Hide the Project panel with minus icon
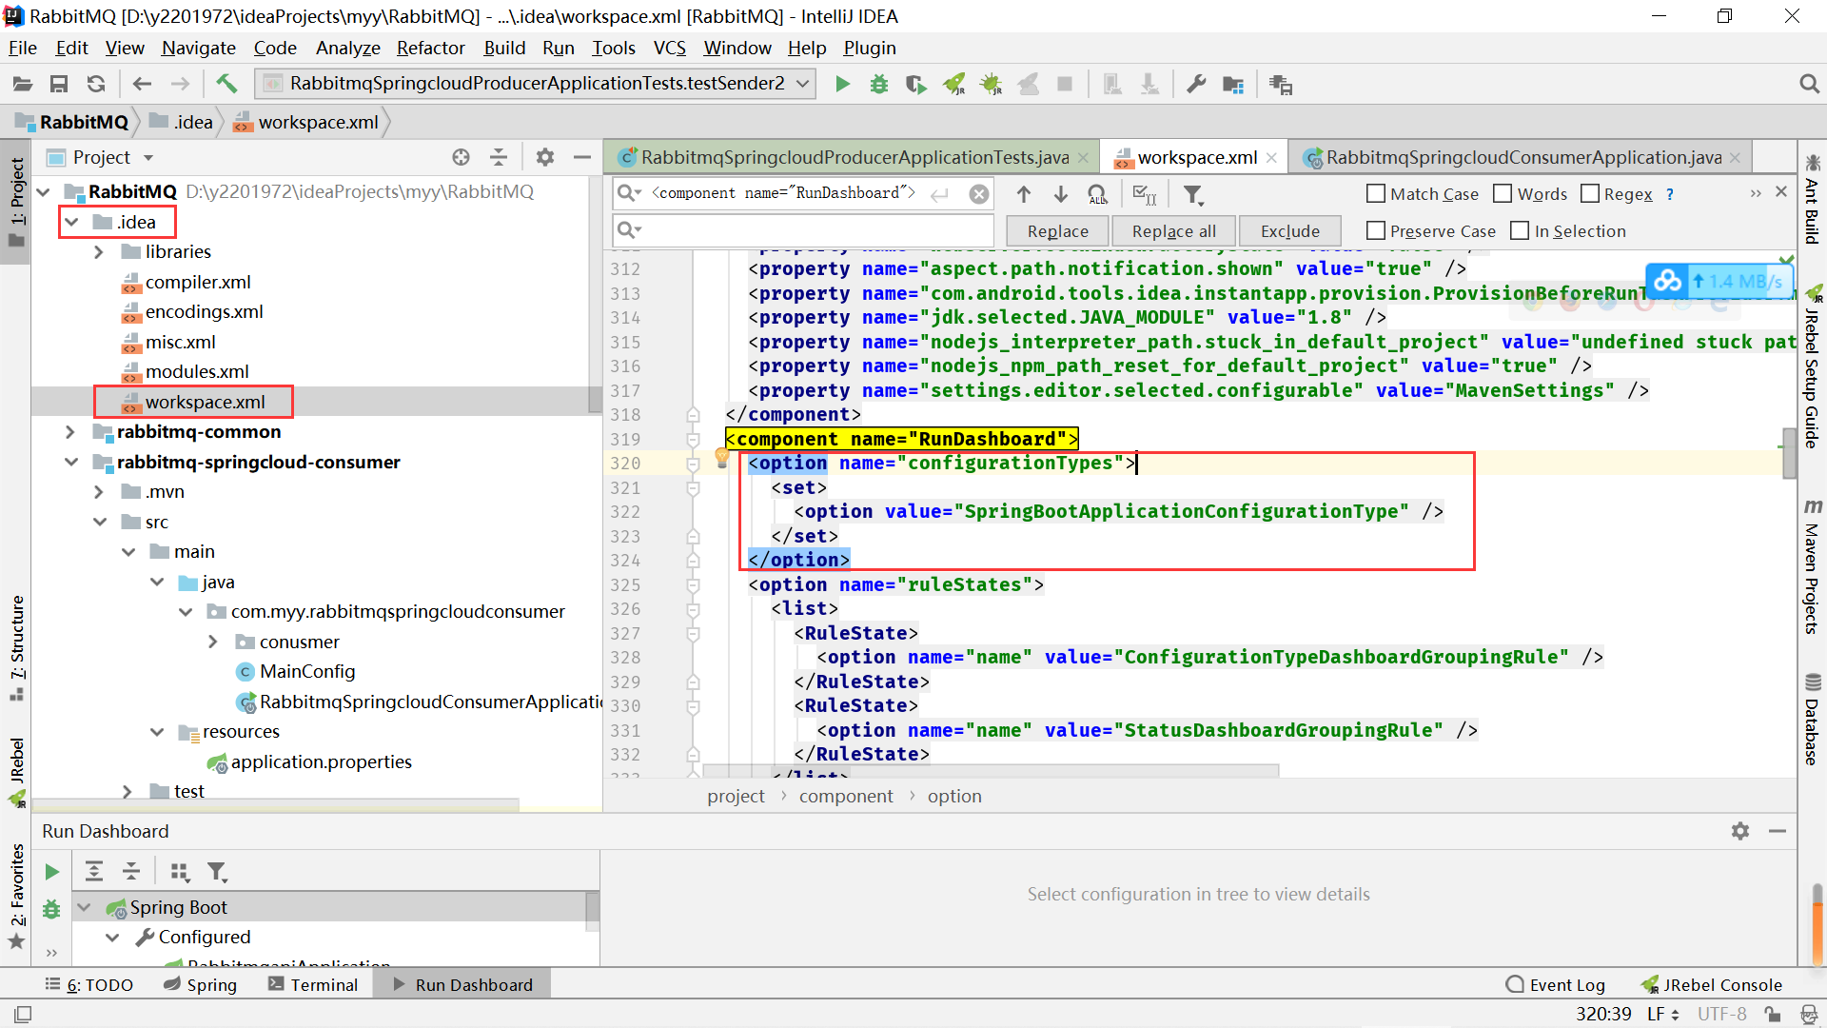This screenshot has width=1827, height=1028. click(x=582, y=157)
